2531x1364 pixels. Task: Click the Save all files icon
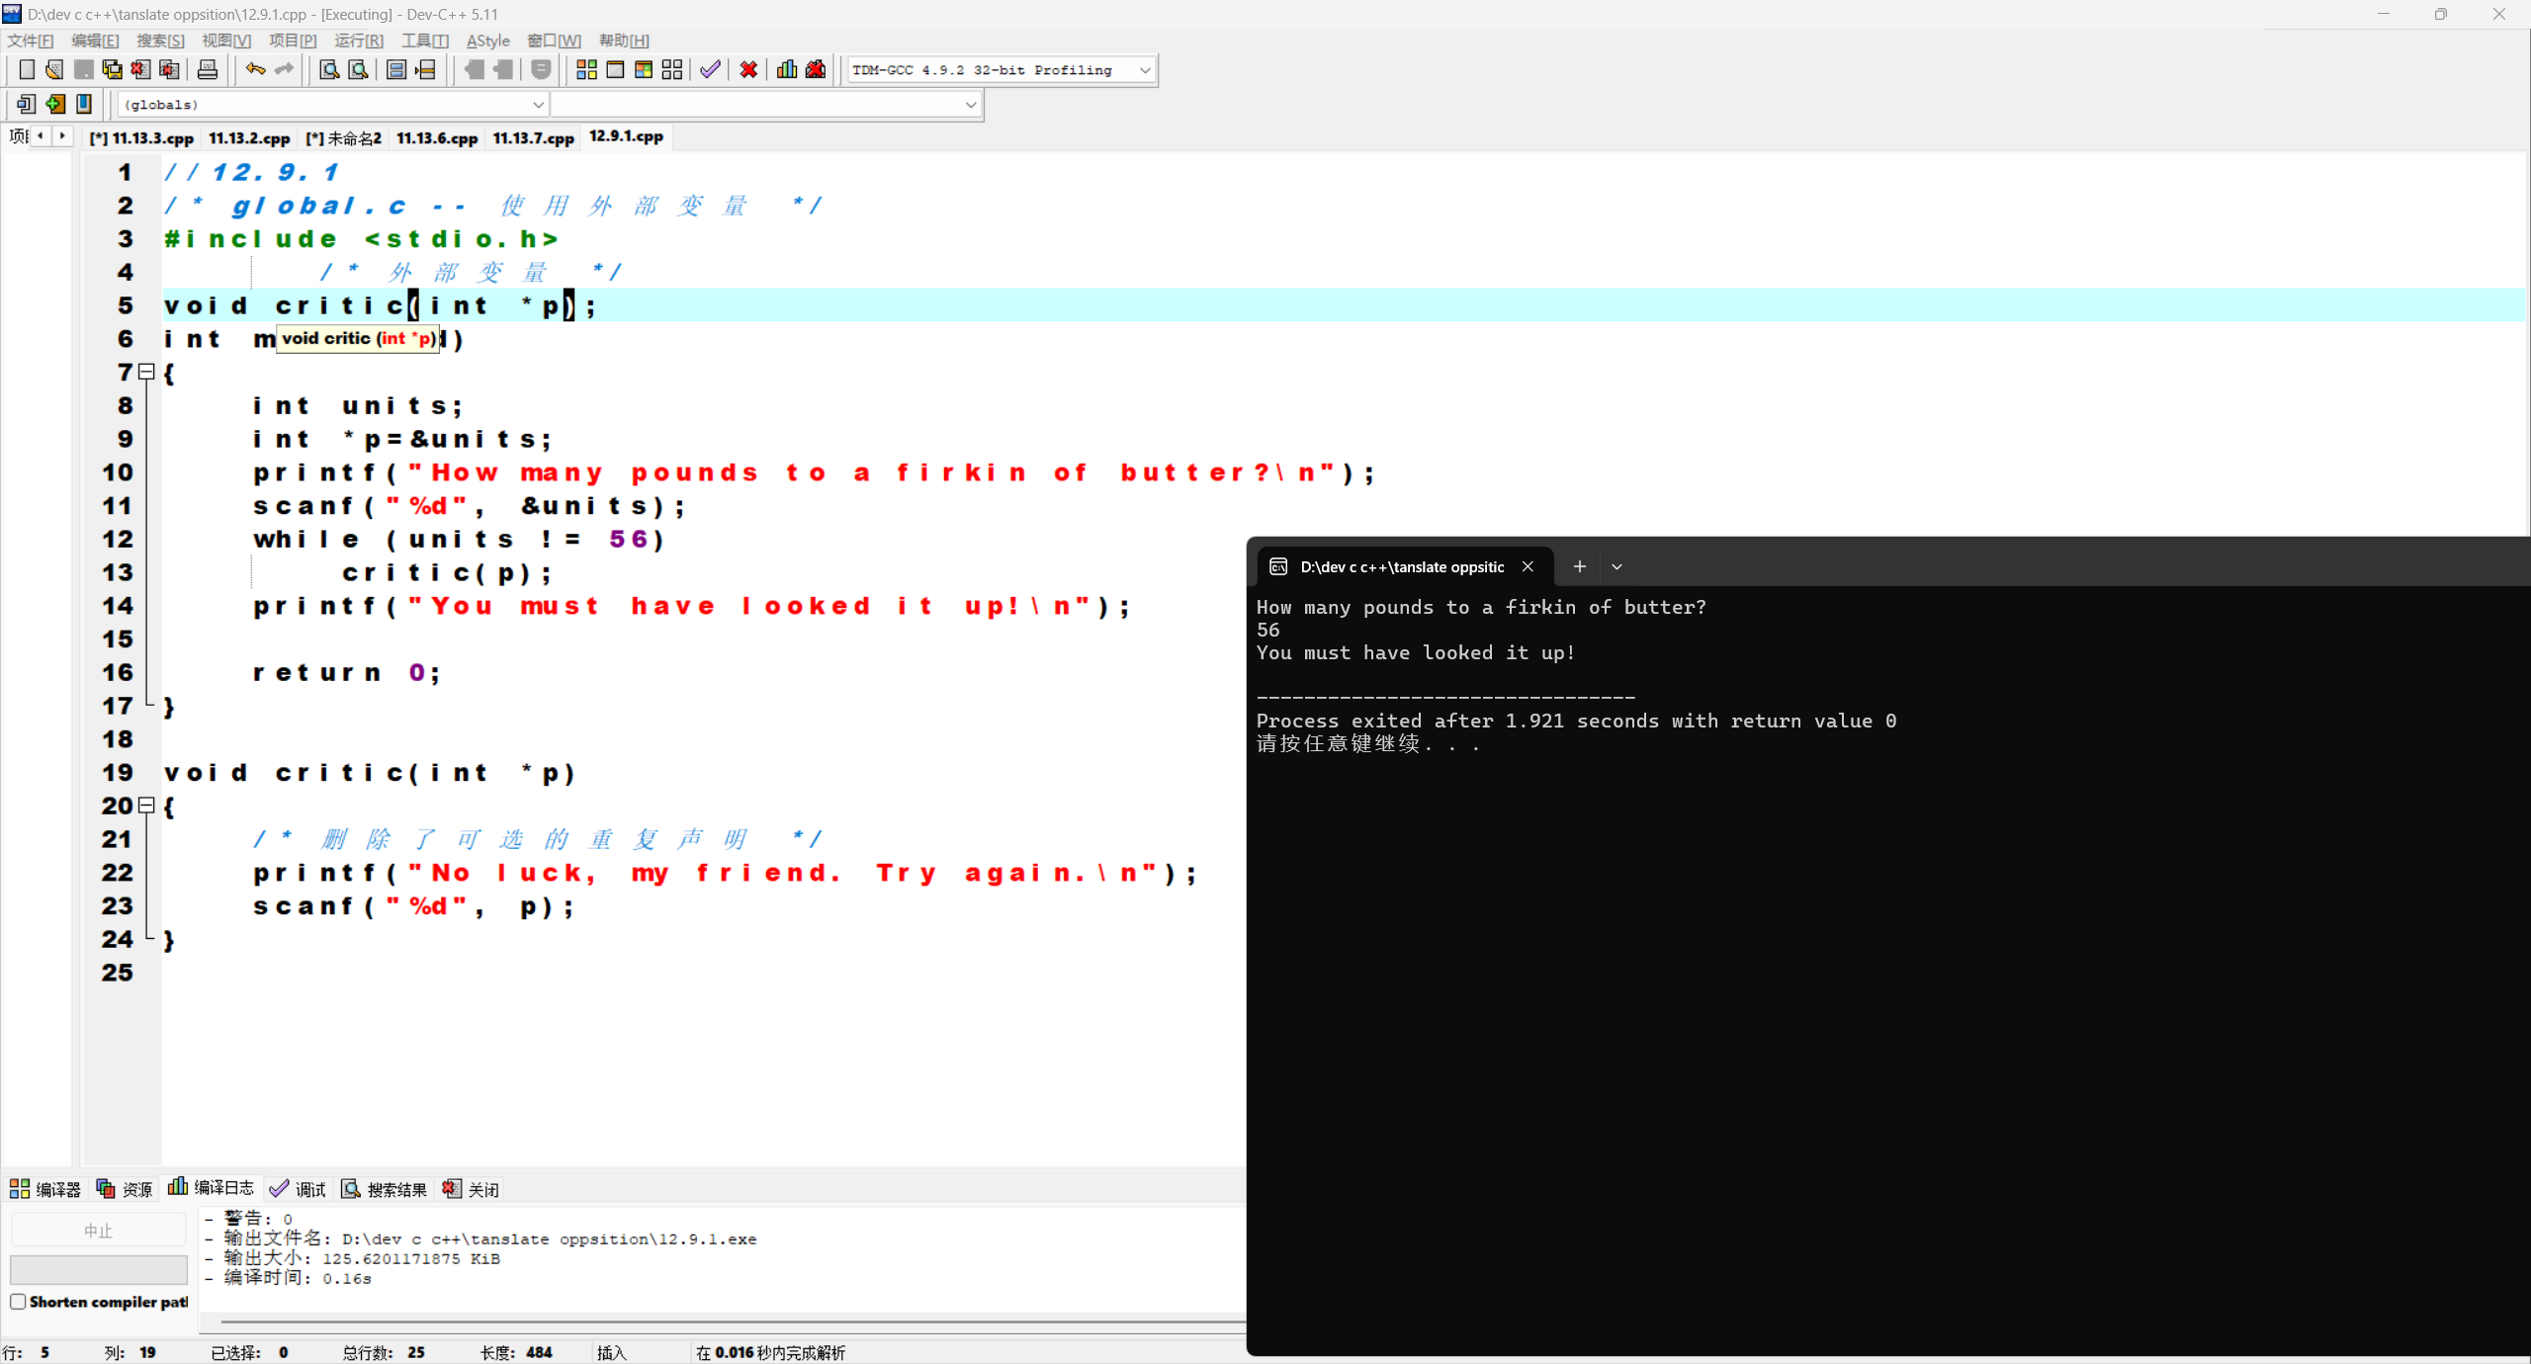point(112,69)
